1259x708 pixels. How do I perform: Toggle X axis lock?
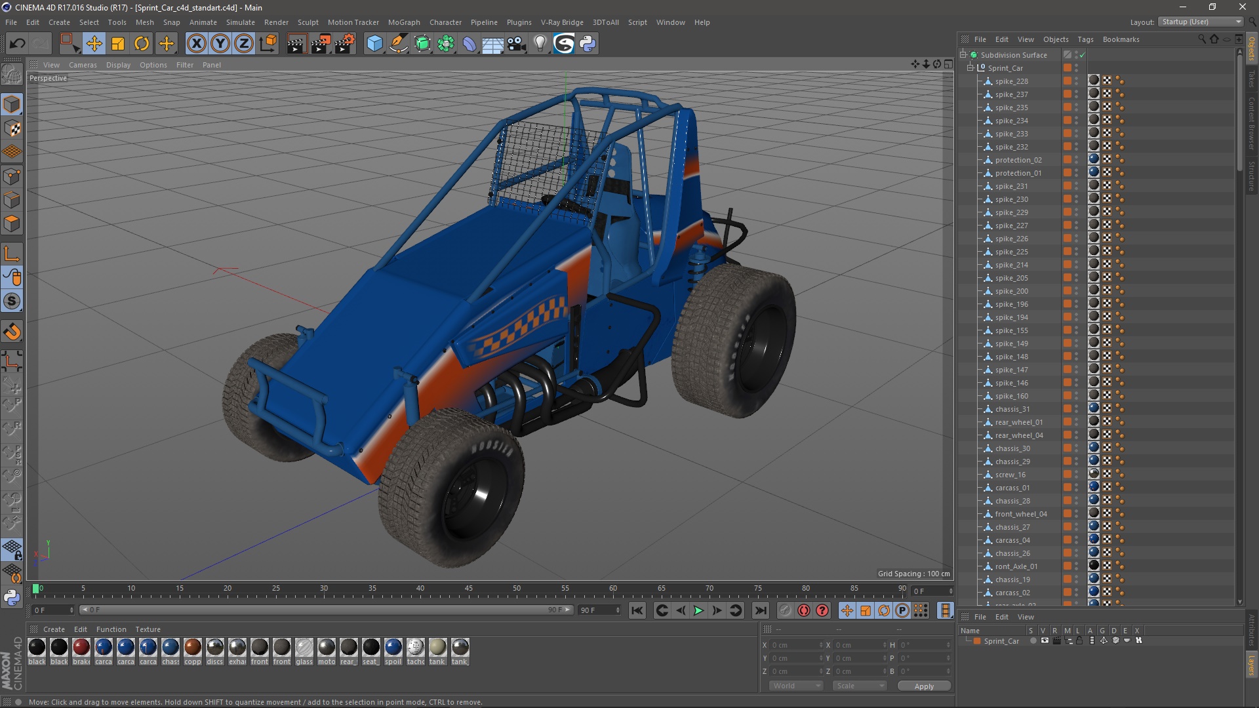pyautogui.click(x=196, y=44)
